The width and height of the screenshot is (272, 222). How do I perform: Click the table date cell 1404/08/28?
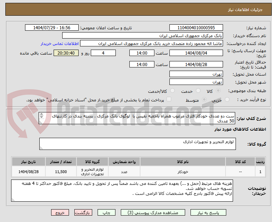[29, 172]
